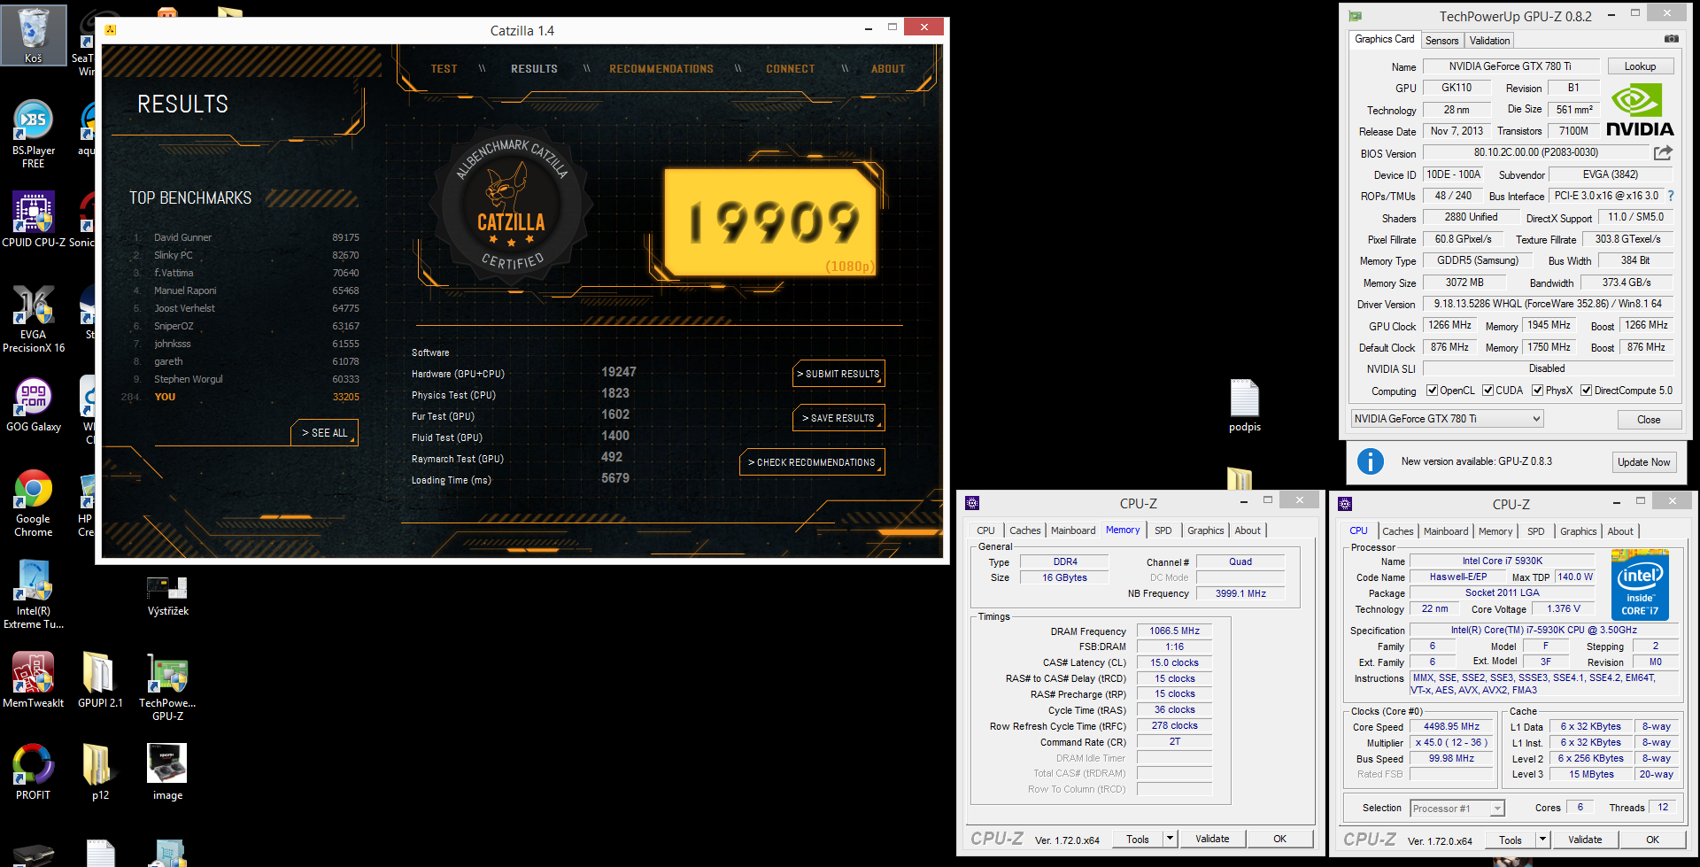Click the Intel Core i7 logo in CPU-Z
Image resolution: width=1700 pixels, height=867 pixels.
pyautogui.click(x=1640, y=585)
